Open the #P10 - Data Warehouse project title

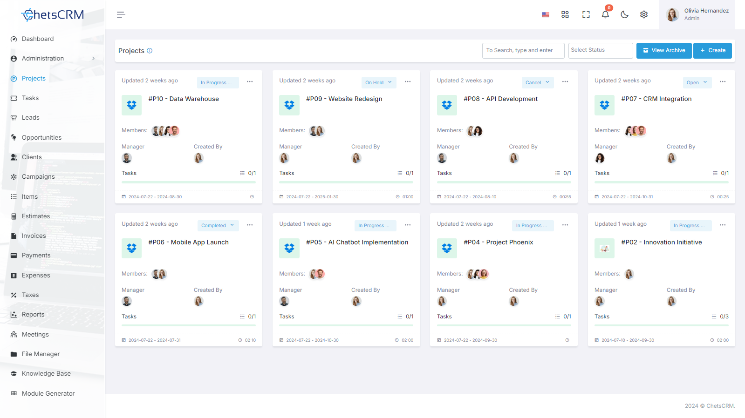[x=184, y=99]
